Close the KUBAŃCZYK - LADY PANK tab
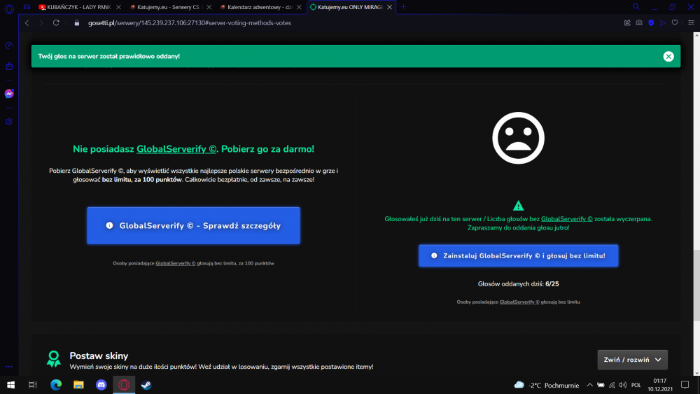 point(118,7)
